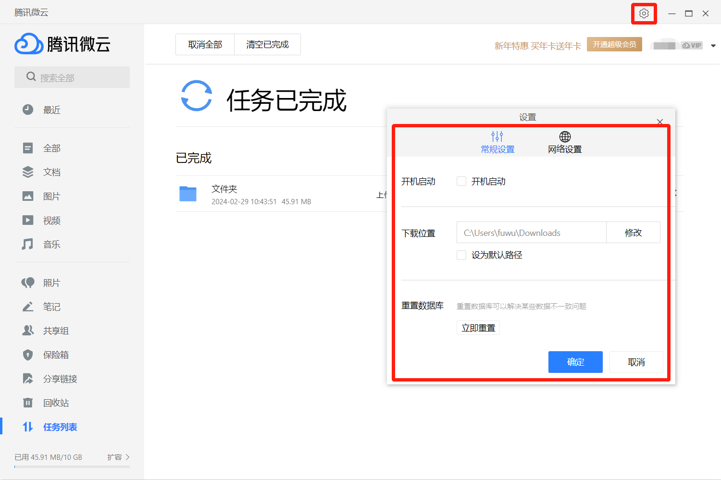Screen dimensions: 721x480
Task: Click the Tencent Weiyun cloud logo
Action: coord(29,44)
